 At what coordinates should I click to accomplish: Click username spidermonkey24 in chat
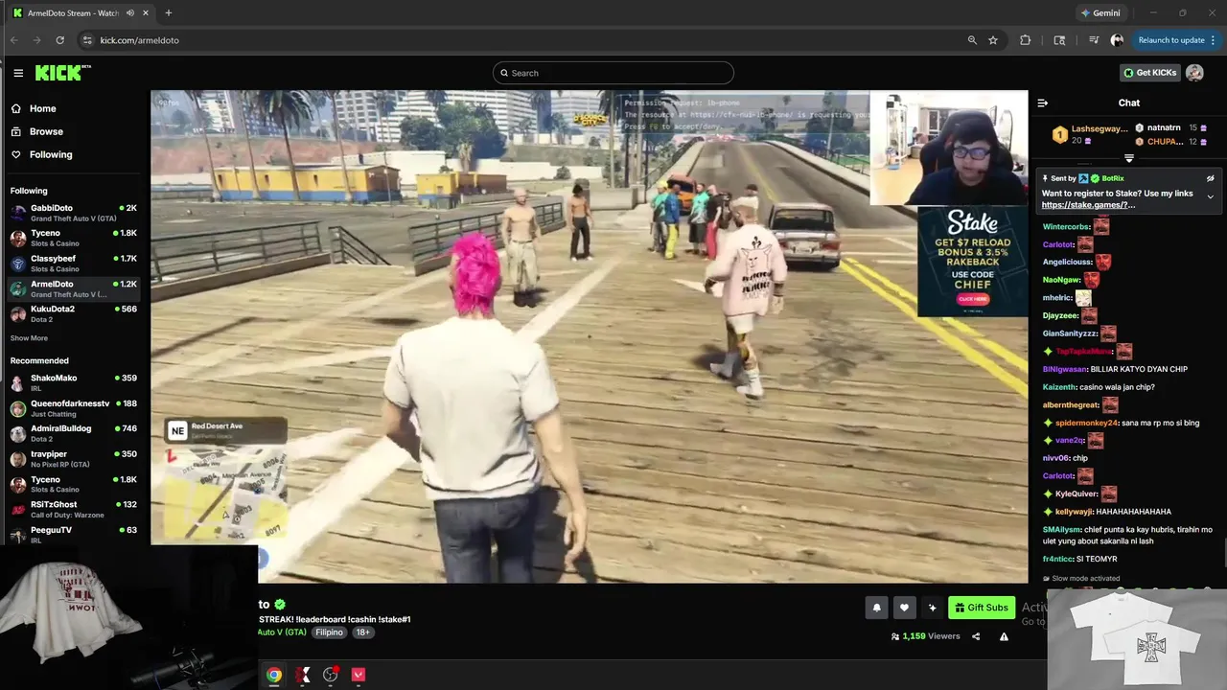click(1086, 423)
